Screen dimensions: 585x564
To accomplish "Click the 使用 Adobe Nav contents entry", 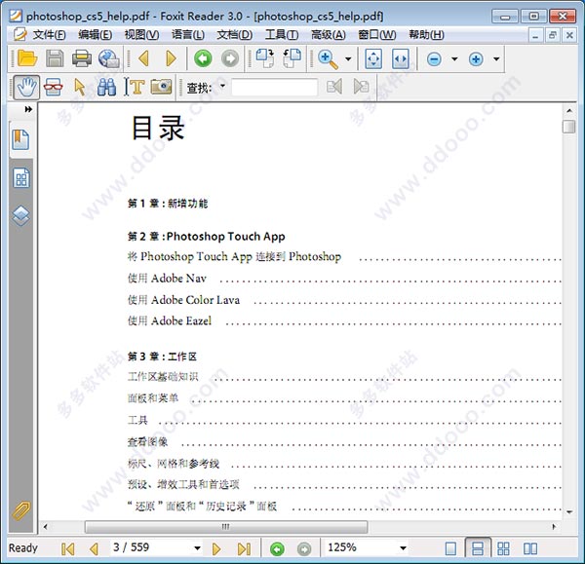I will (x=167, y=278).
